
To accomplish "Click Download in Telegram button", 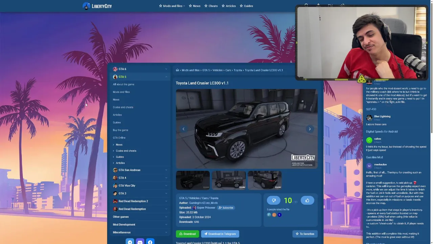I will [220, 234].
